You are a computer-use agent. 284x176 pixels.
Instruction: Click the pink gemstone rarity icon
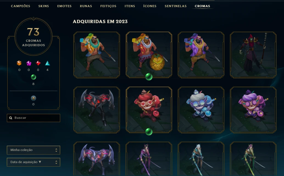(x=29, y=63)
